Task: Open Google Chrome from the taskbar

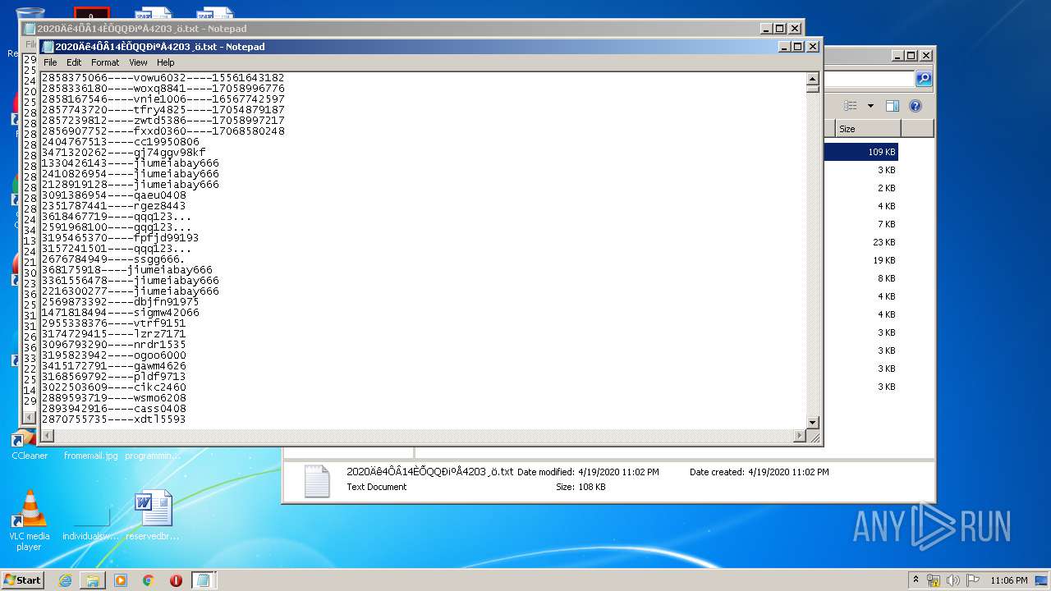Action: click(149, 580)
